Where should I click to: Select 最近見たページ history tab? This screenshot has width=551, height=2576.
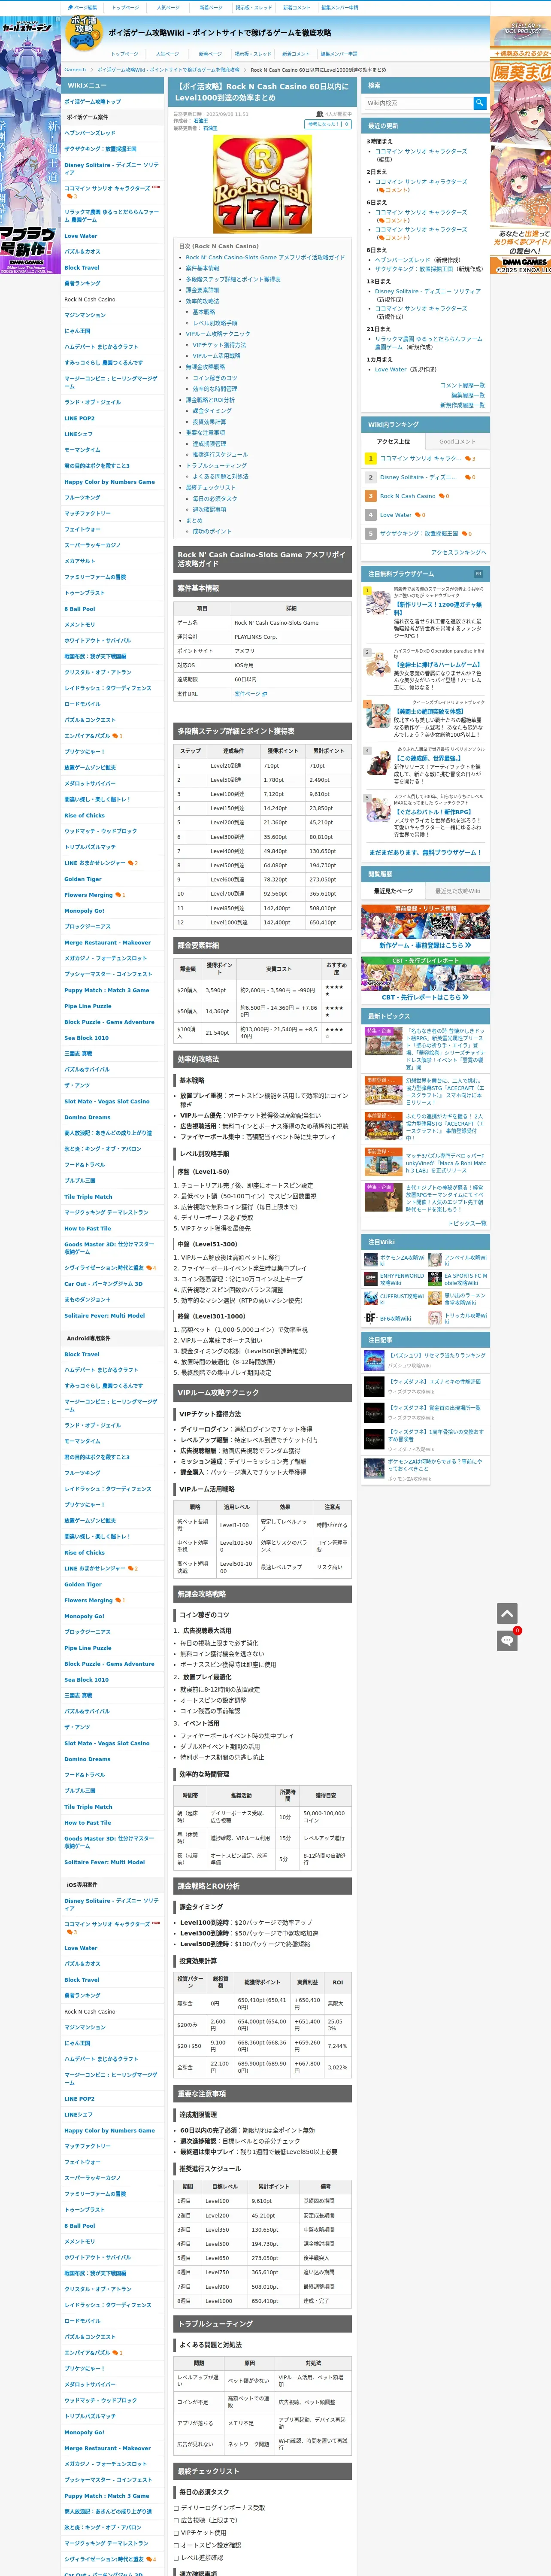(x=393, y=890)
